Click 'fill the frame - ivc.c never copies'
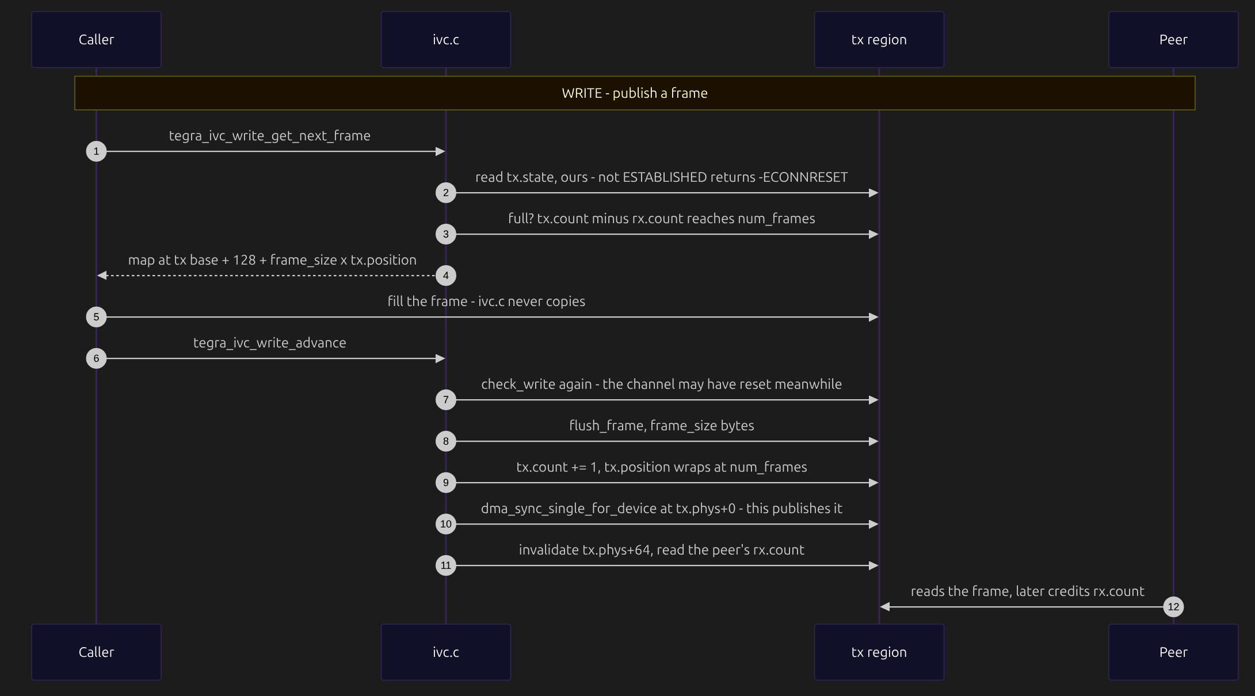 coord(486,301)
